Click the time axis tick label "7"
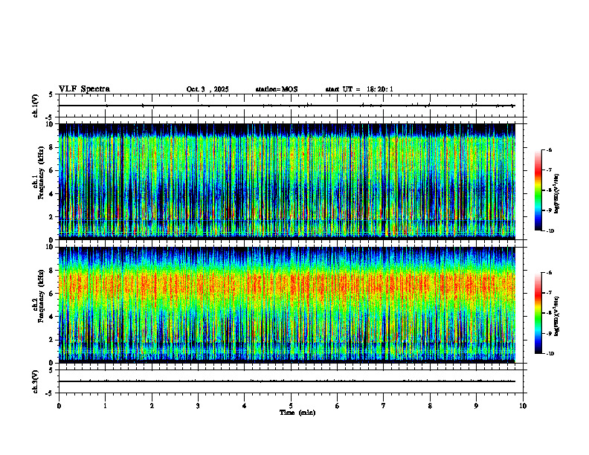 pyautogui.click(x=384, y=406)
